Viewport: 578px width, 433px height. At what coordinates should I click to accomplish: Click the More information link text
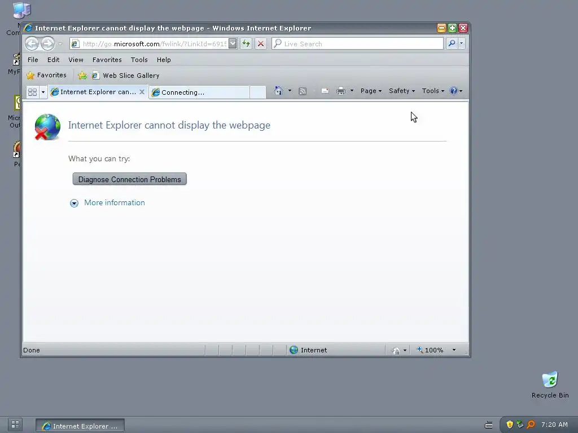pos(114,202)
